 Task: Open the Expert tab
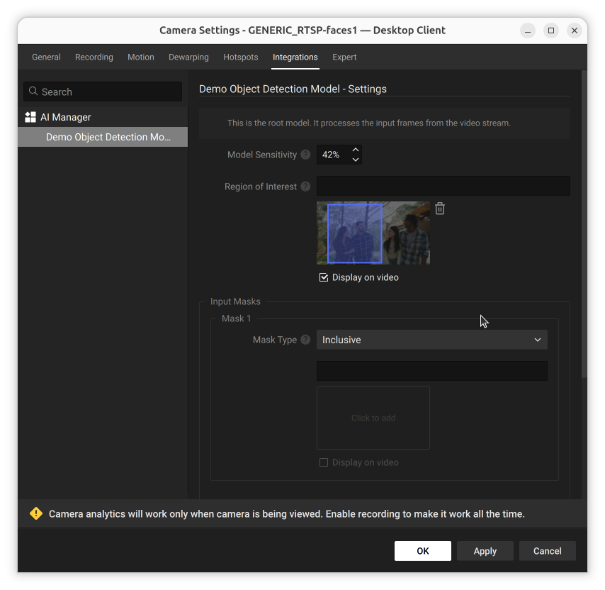[344, 57]
